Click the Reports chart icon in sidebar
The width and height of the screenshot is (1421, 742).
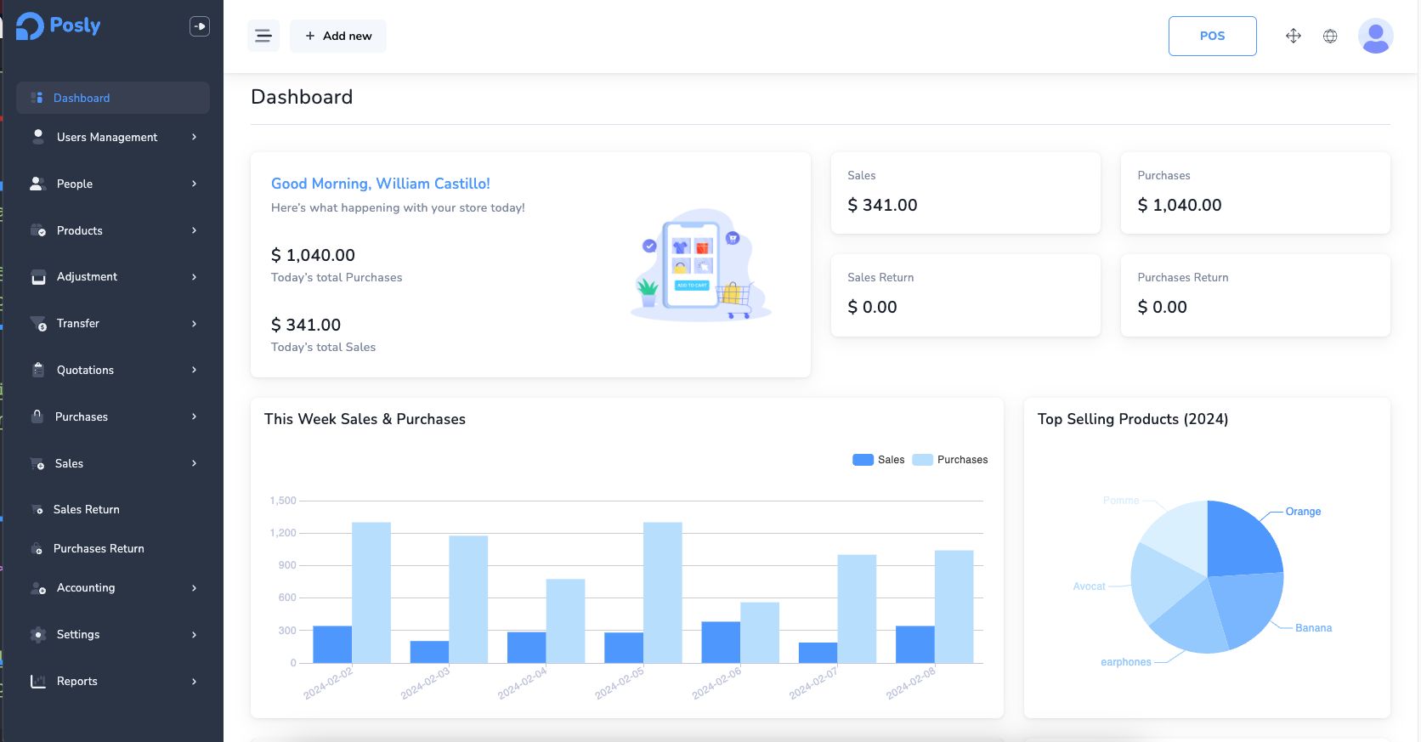(38, 681)
